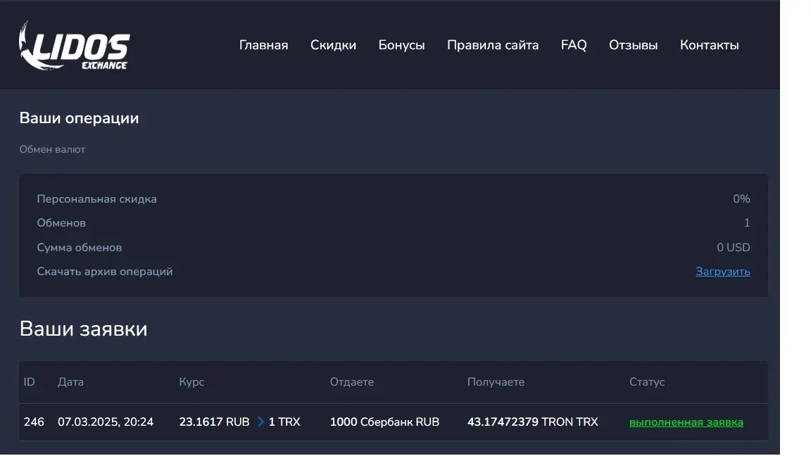Click the Статус column header
811x456 pixels.
click(646, 382)
